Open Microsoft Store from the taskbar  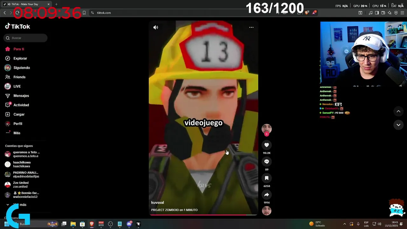(82, 224)
